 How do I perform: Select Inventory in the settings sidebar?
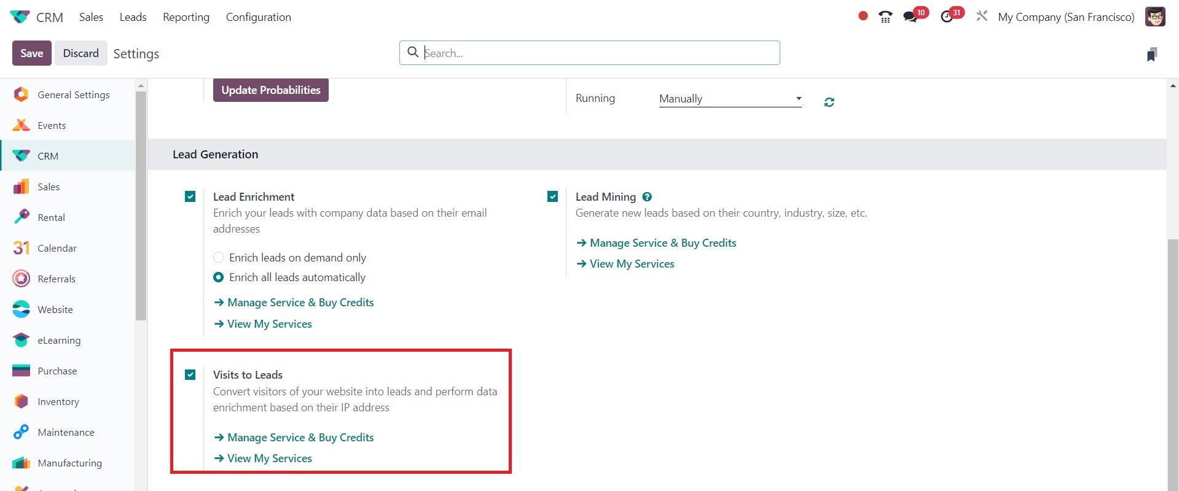pyautogui.click(x=58, y=401)
